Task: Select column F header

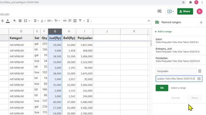Action: click(44, 31)
